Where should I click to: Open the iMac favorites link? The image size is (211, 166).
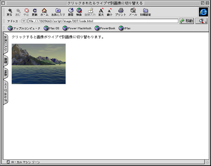125,28
